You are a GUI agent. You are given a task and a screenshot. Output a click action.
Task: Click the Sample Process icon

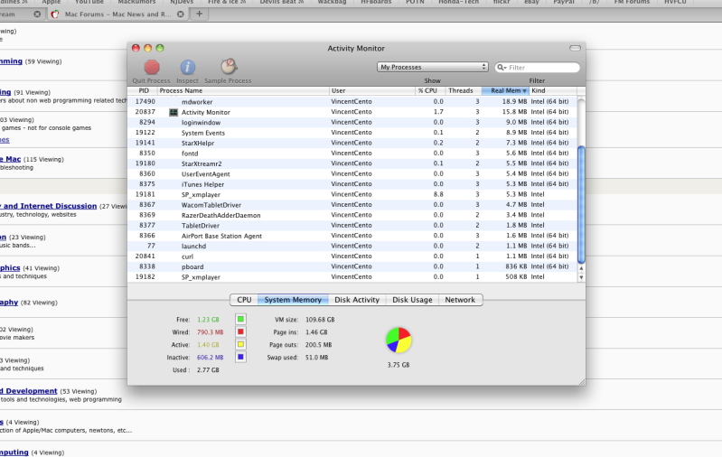pos(228,67)
